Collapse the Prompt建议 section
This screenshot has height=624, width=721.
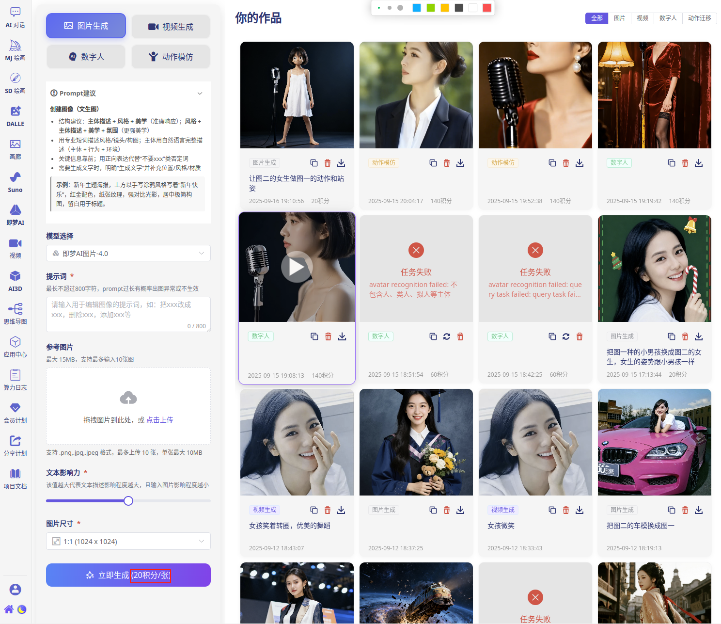(200, 93)
